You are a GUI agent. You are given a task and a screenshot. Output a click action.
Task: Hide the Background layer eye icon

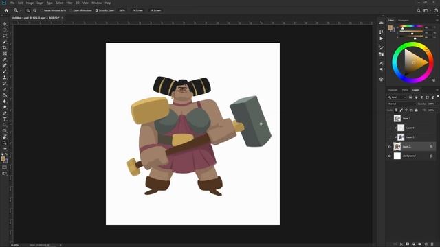point(389,156)
